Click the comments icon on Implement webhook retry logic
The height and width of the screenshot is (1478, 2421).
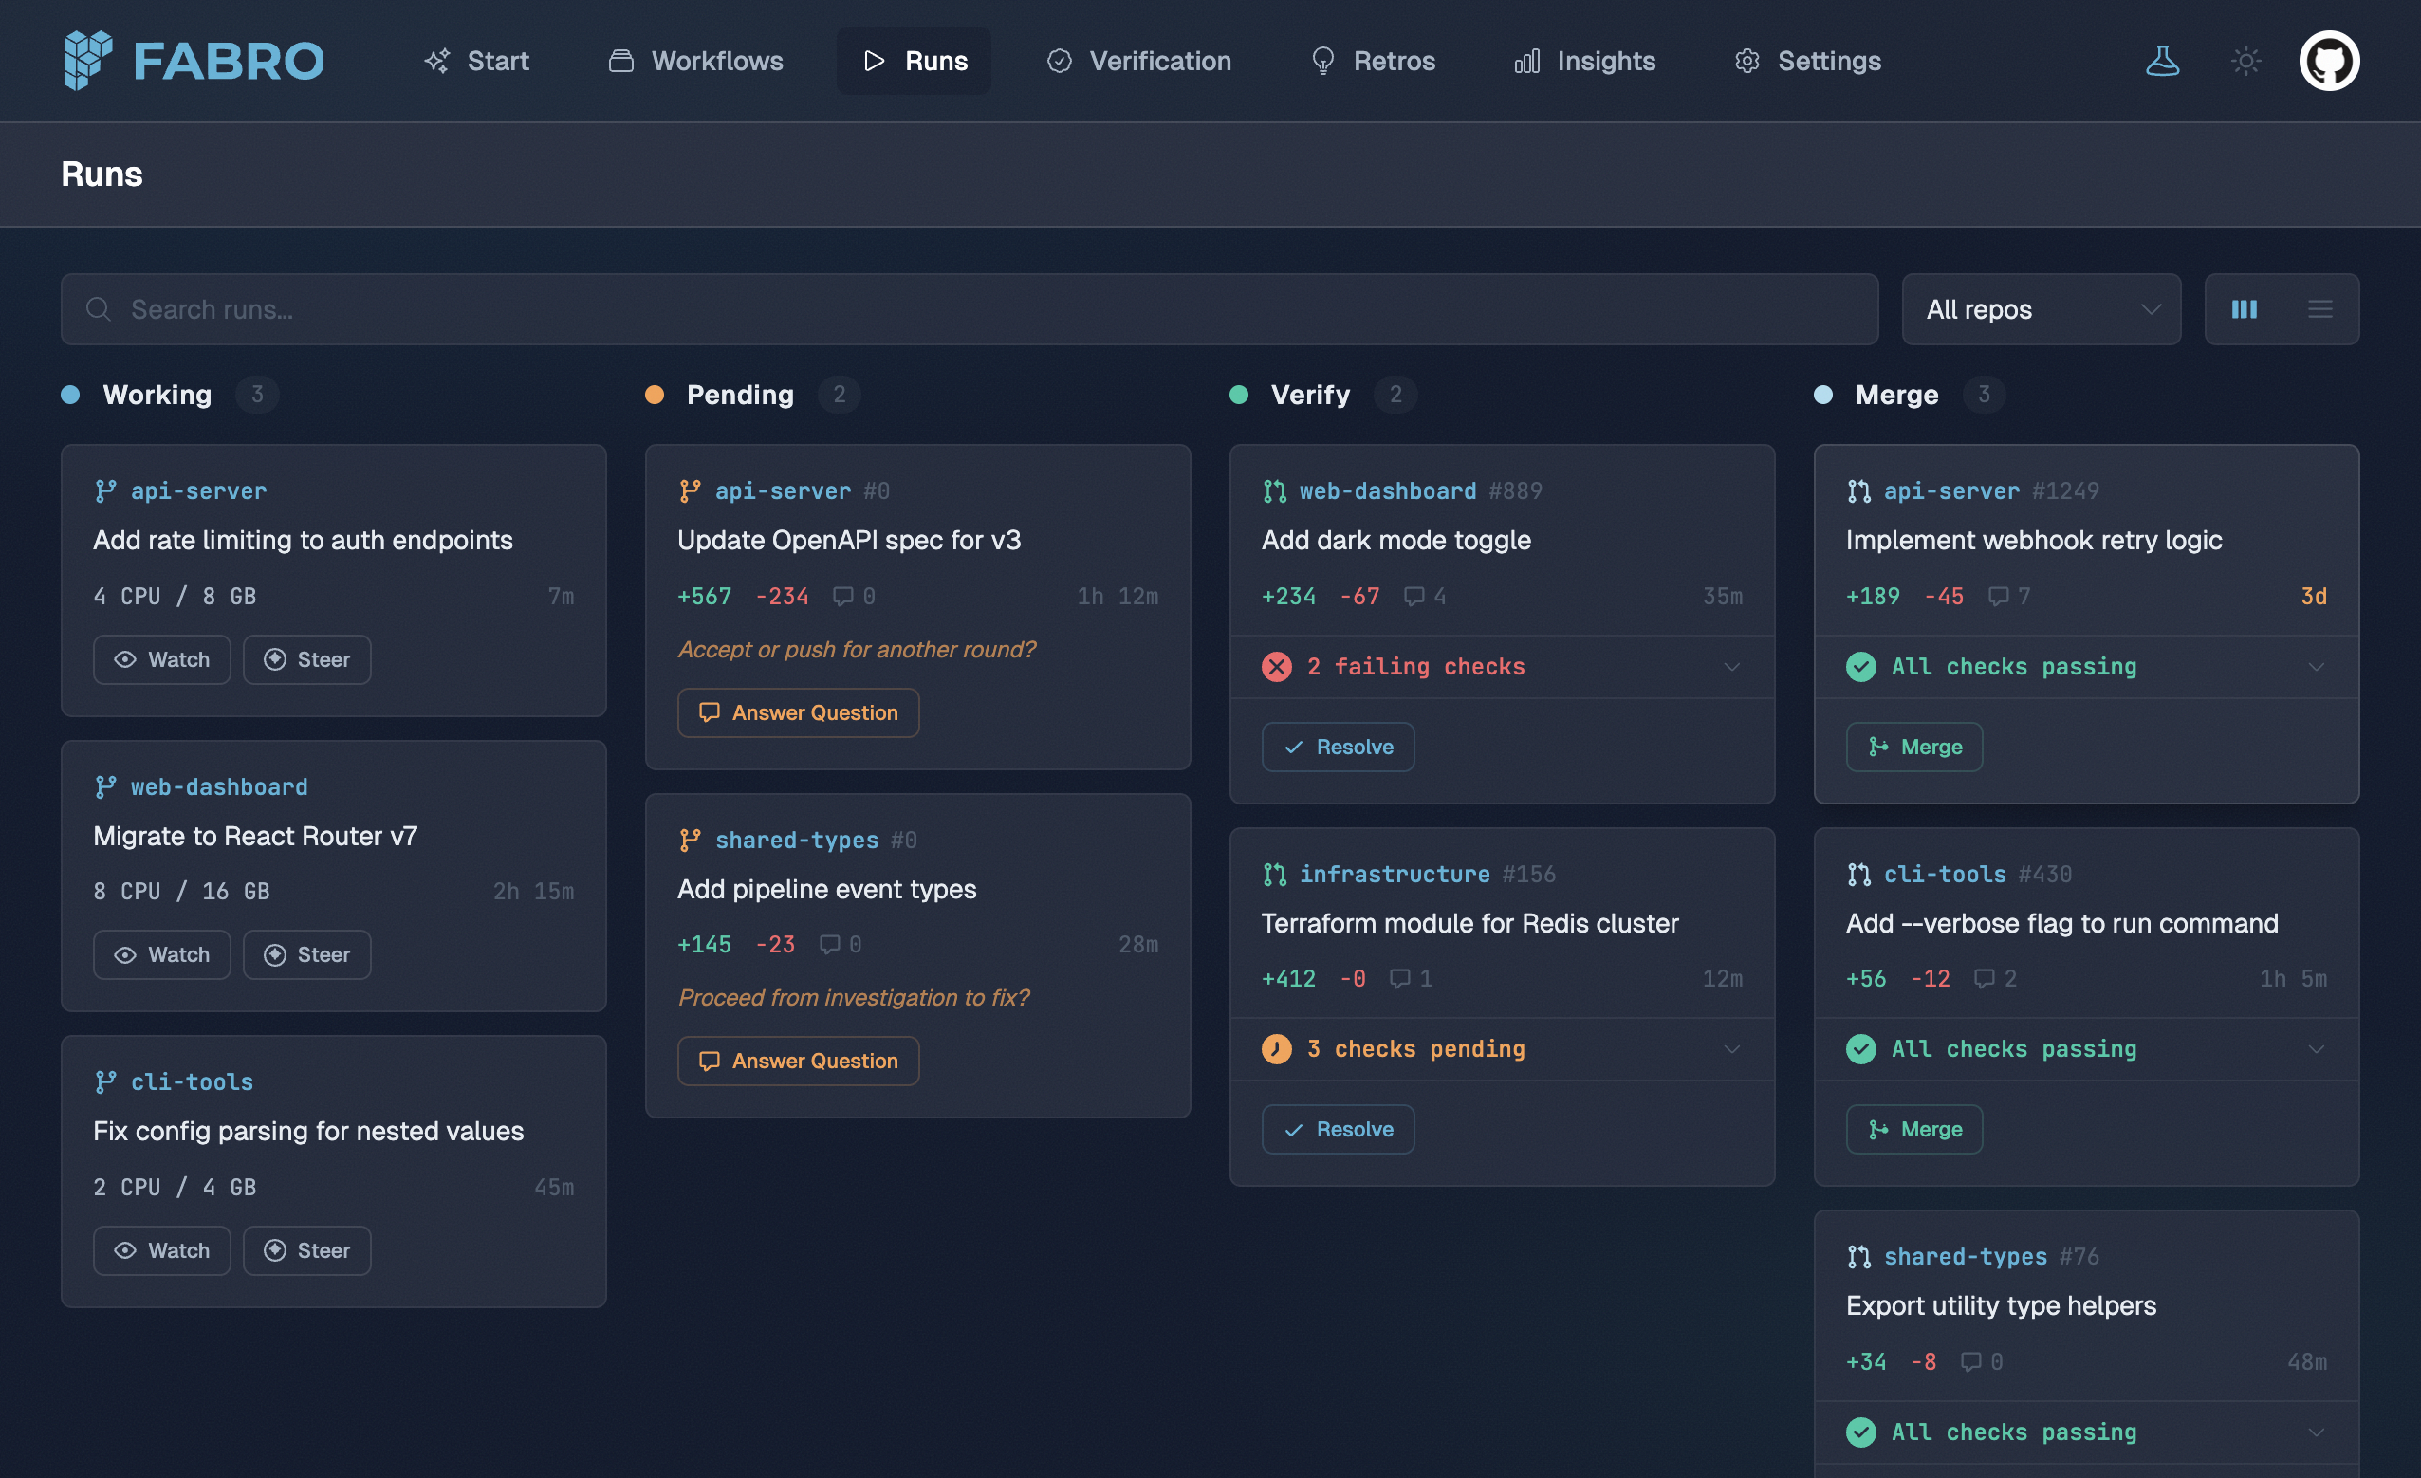coord(1999,596)
